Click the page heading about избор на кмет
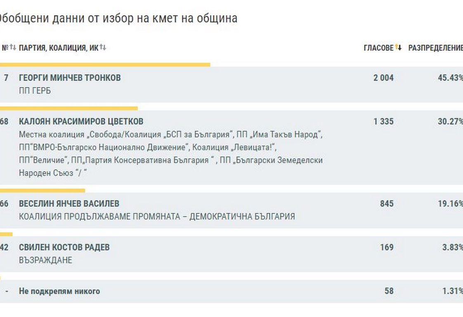463x317 pixels. (x=118, y=18)
